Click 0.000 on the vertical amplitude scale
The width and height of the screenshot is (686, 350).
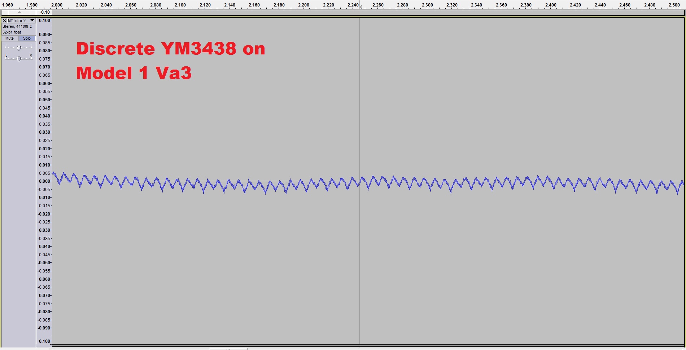45,181
